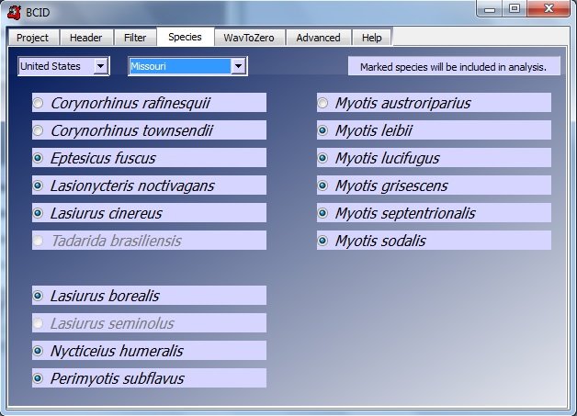Open the Header tab
577x416 pixels.
tap(86, 38)
